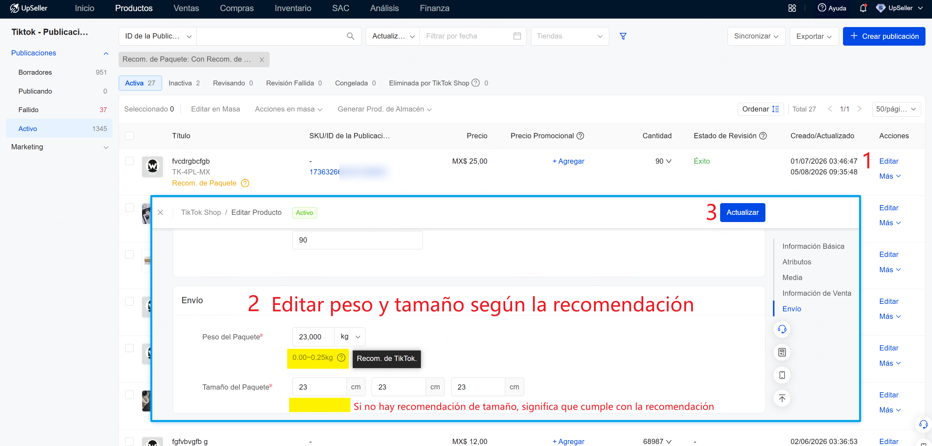
Task: Click Editar en Masa
Action: click(215, 109)
